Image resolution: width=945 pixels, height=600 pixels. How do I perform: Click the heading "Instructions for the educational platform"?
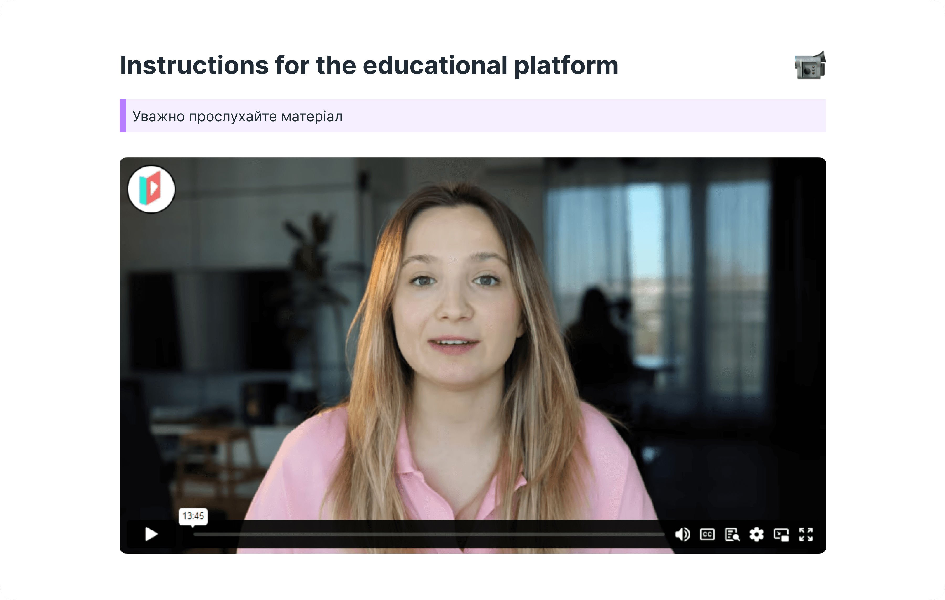point(369,65)
